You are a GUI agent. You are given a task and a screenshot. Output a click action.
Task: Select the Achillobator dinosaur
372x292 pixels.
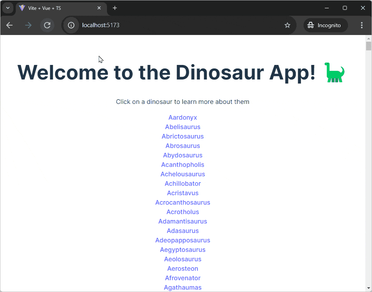point(182,183)
